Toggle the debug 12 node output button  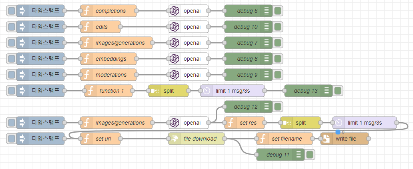[x=278, y=107]
